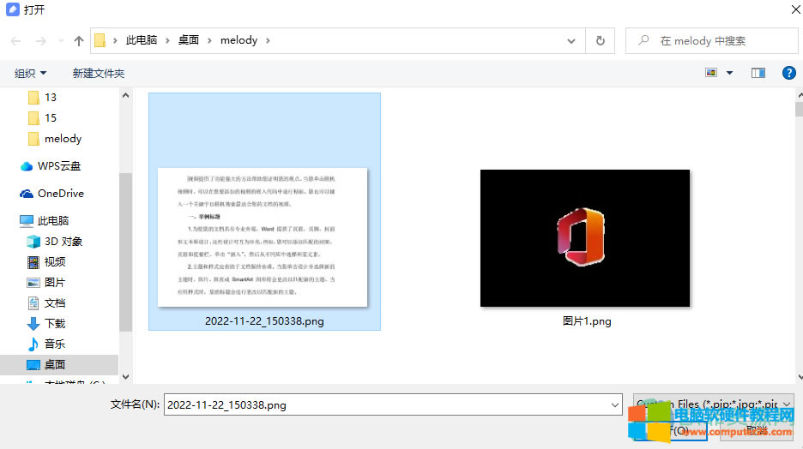
Task: Click the search box for melody
Action: [x=721, y=40]
